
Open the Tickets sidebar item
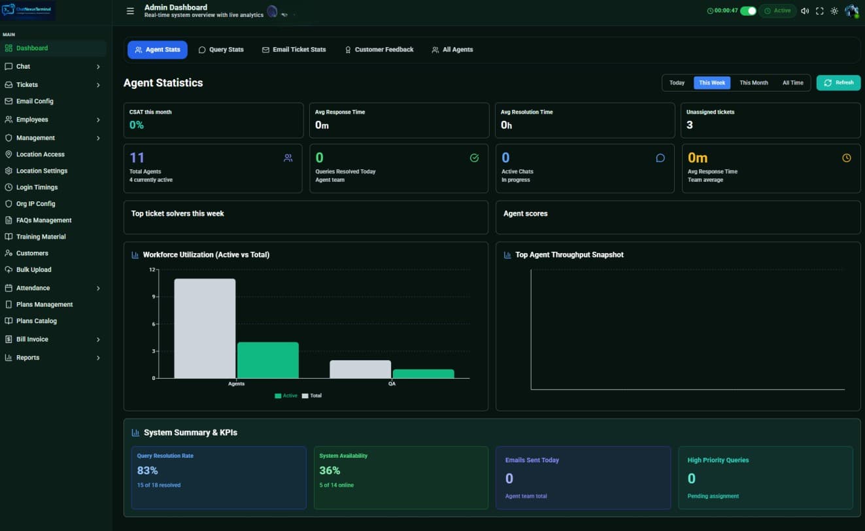point(54,85)
